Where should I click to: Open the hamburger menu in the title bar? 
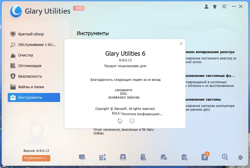[224, 6]
